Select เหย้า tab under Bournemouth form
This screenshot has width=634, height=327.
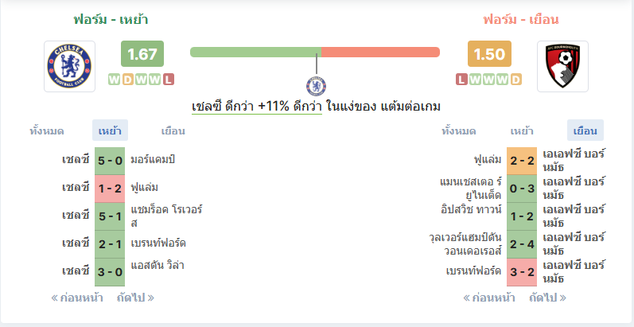tap(522, 131)
